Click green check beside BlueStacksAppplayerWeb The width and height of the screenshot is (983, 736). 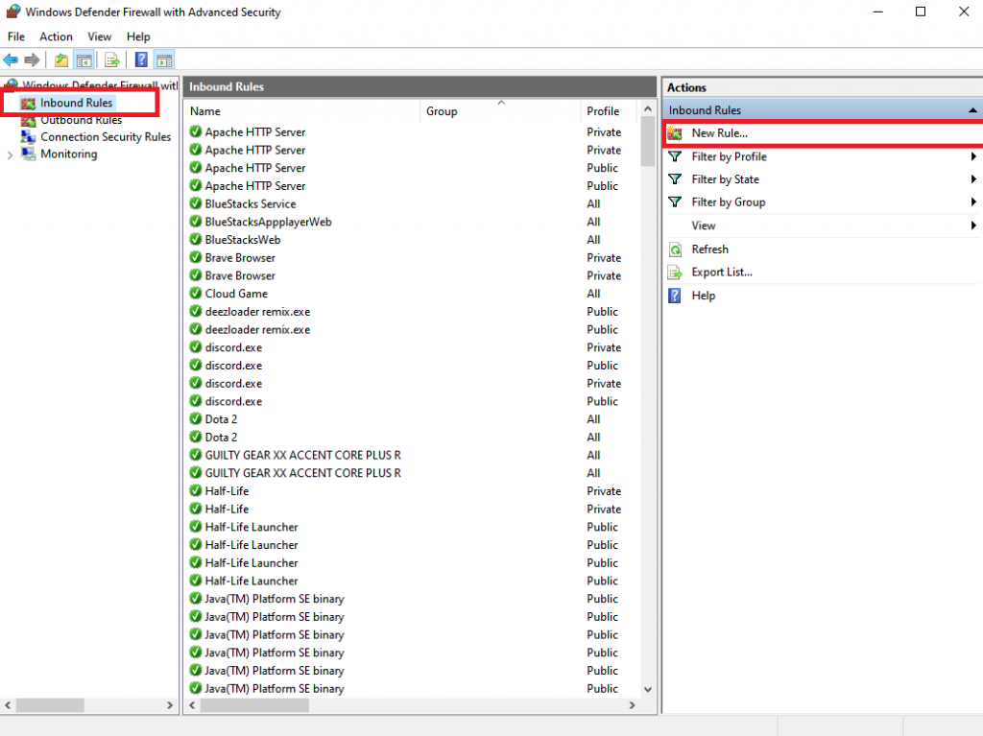196,222
